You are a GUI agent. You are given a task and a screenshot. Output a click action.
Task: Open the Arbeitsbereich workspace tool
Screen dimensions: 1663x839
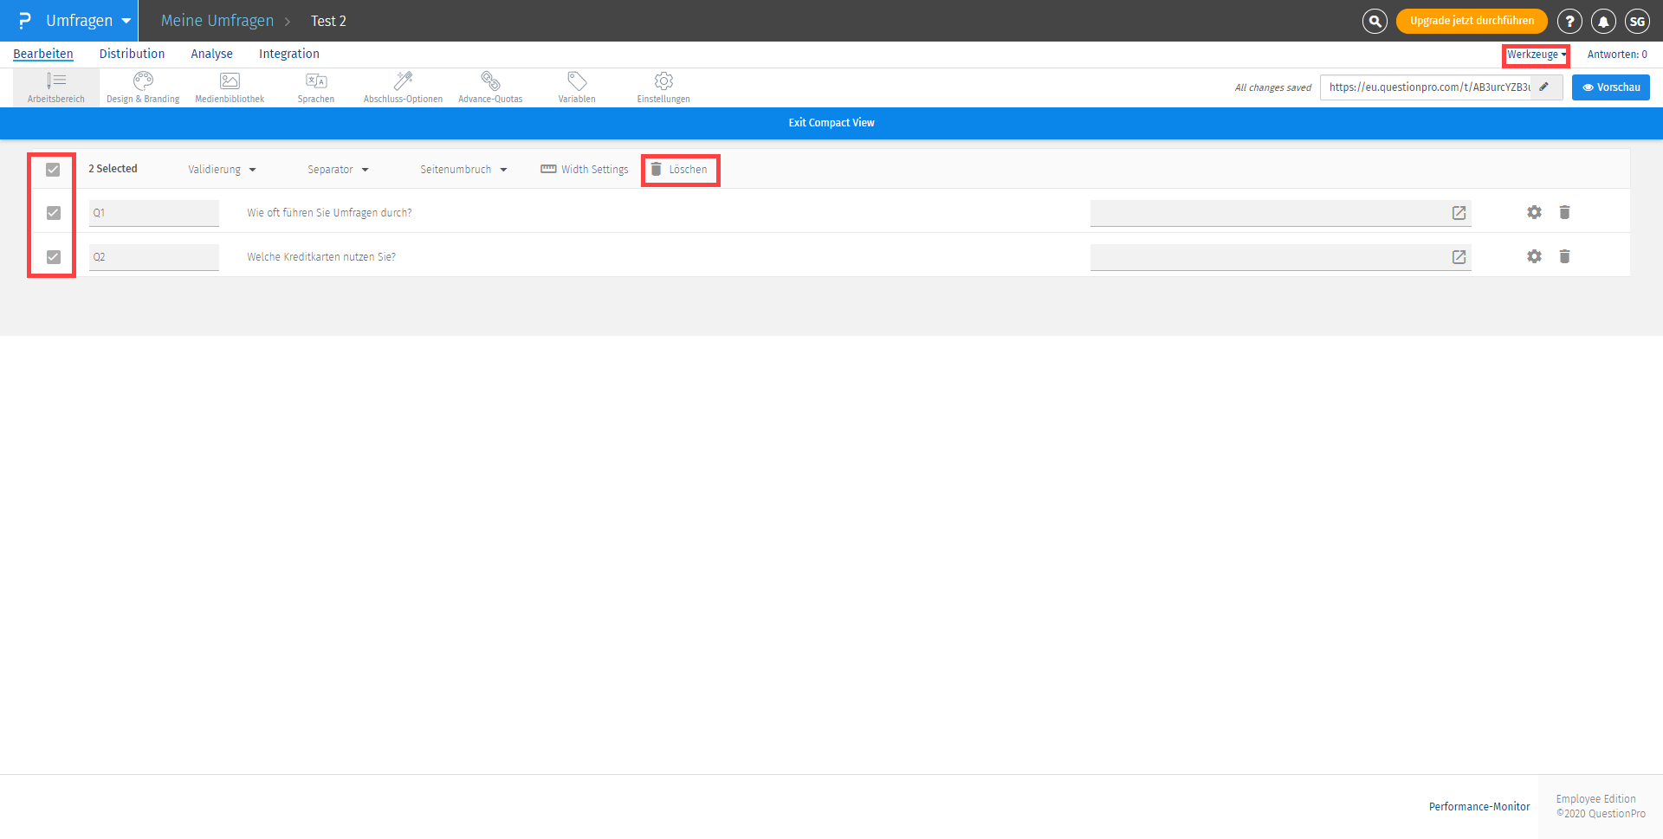point(56,87)
